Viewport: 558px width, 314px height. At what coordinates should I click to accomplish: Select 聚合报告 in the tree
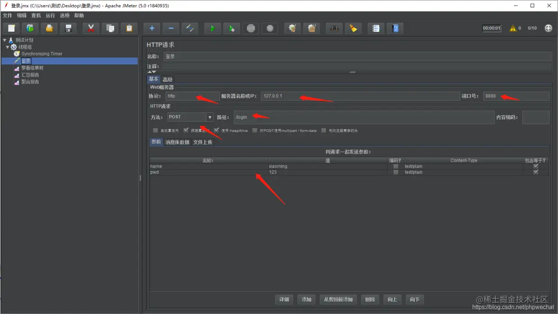(x=30, y=82)
